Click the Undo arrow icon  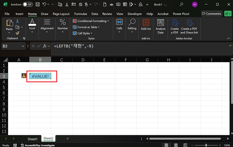click(x=44, y=5)
